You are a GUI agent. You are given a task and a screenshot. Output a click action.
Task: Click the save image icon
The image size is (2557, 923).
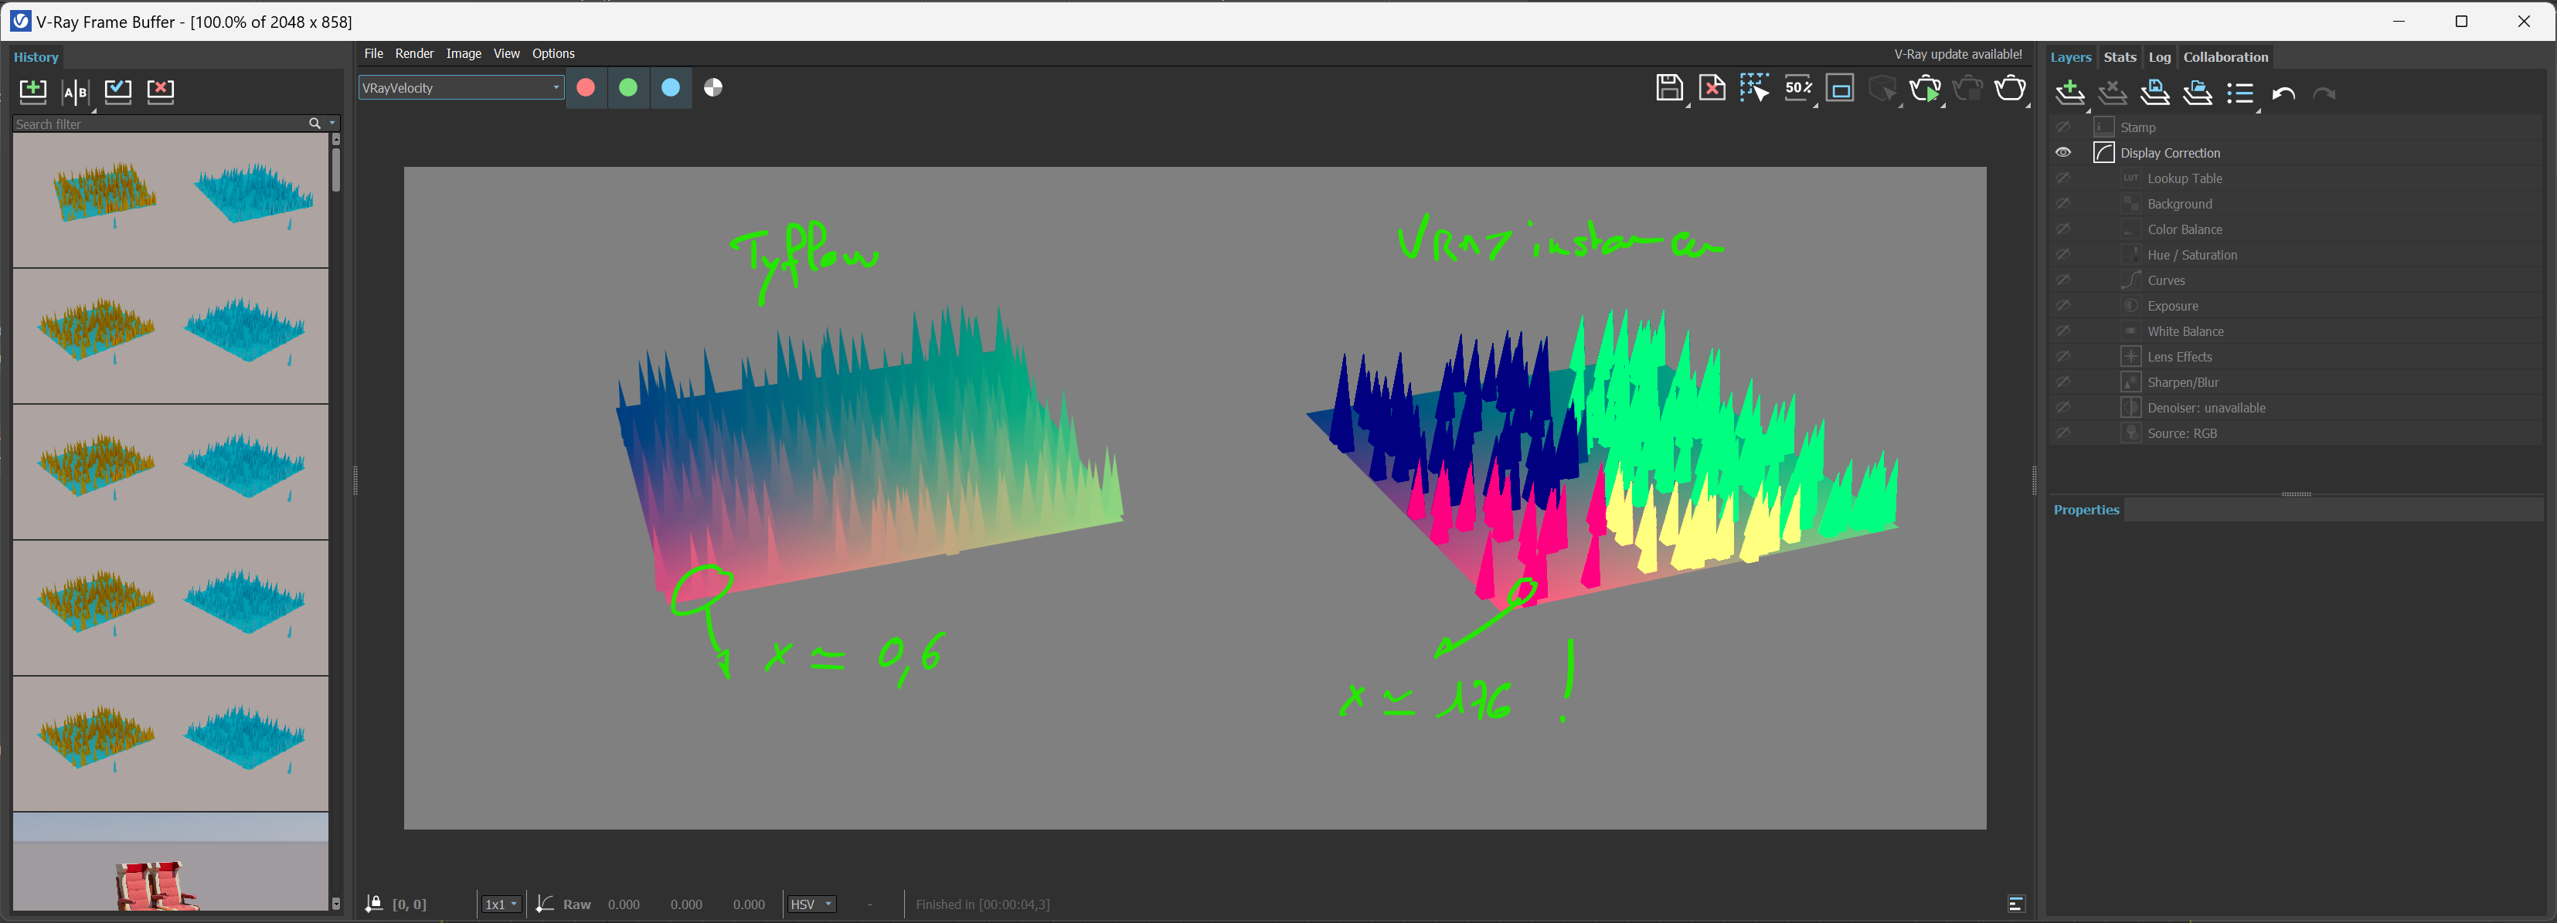1668,88
